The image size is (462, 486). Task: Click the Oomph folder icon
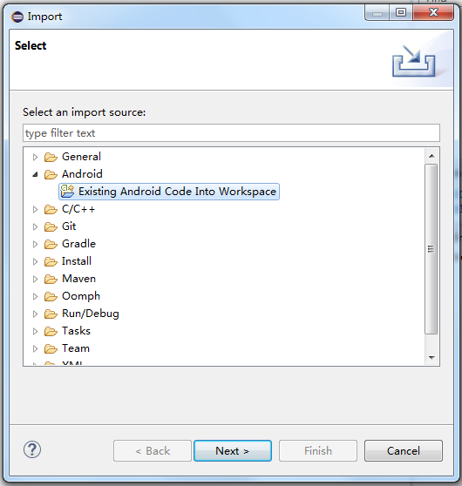[51, 297]
